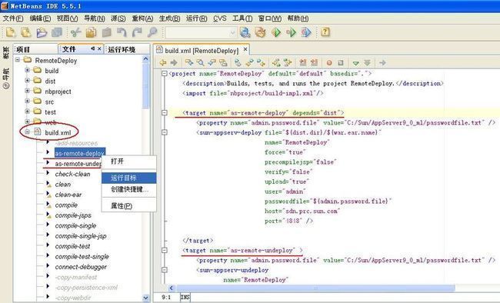Start macro recording with the red circle icon
Viewport: 500px width, 303px height.
(x=329, y=63)
